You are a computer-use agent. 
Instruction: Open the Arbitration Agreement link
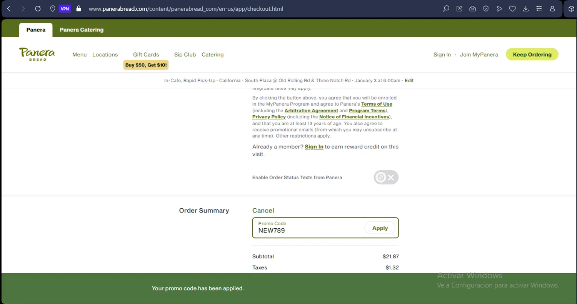pyautogui.click(x=311, y=111)
